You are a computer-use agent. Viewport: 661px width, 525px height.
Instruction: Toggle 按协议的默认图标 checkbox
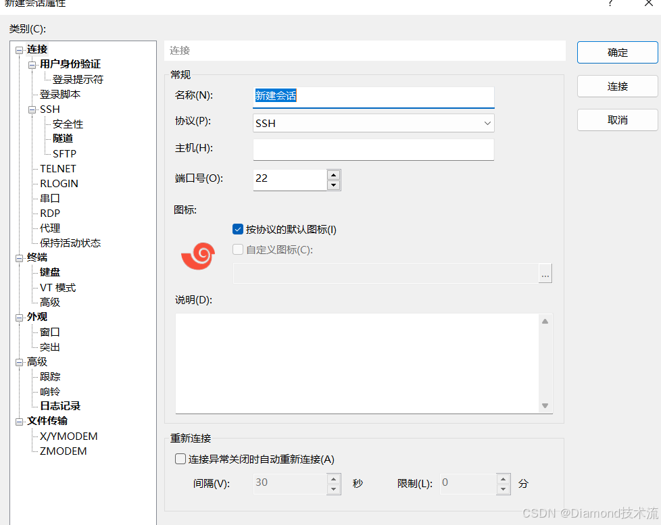tap(238, 229)
